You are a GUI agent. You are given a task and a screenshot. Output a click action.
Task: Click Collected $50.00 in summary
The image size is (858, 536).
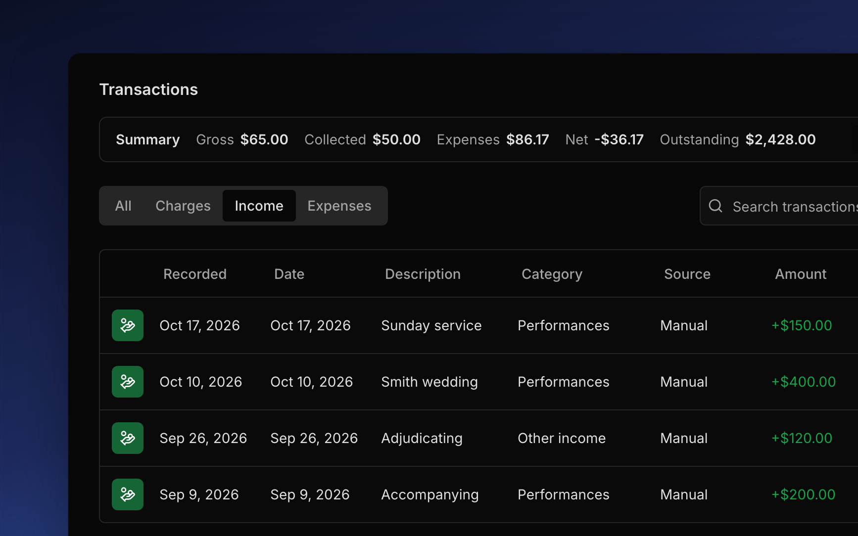[x=362, y=139]
